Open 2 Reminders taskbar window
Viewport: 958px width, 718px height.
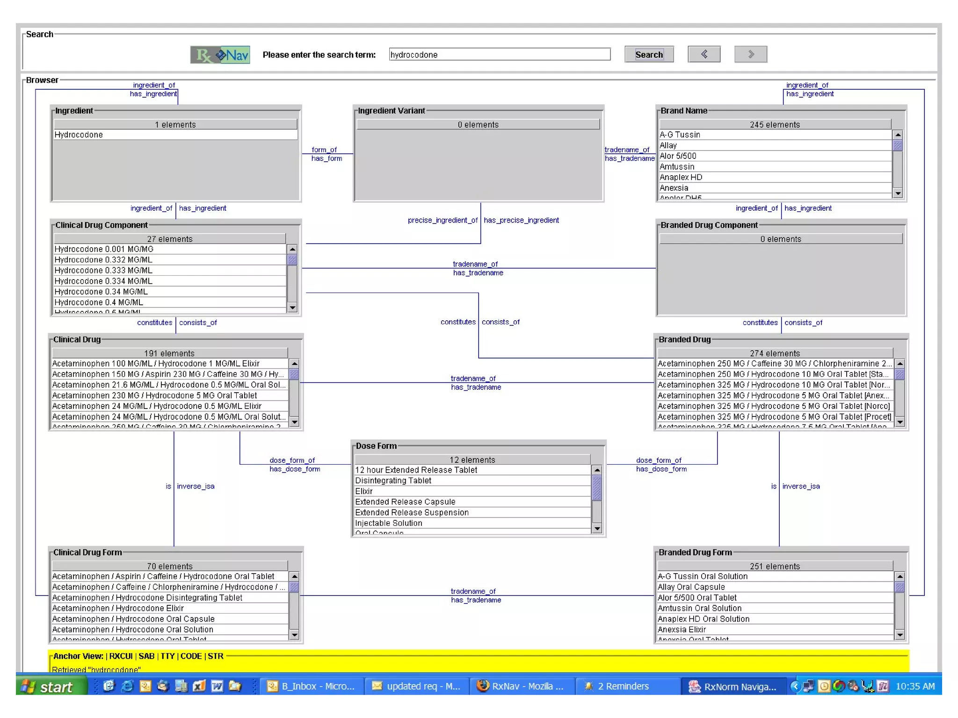point(617,686)
